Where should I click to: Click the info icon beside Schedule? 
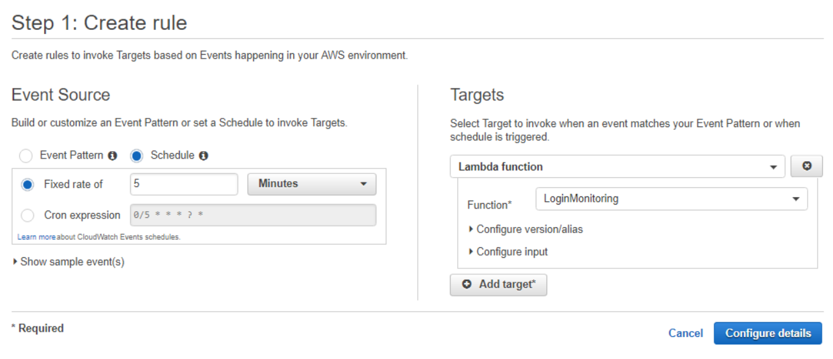click(x=204, y=156)
